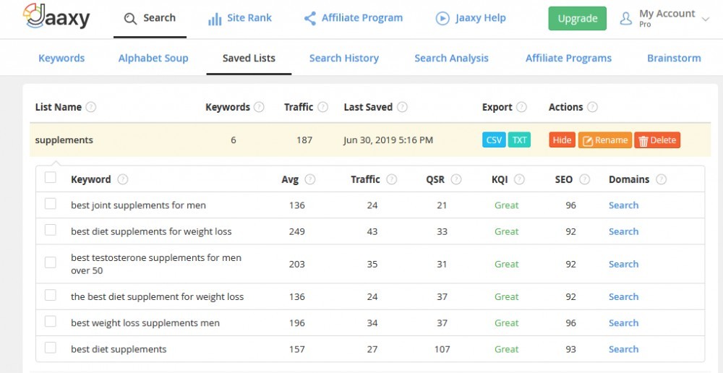Click help icon next to Domains header

662,179
